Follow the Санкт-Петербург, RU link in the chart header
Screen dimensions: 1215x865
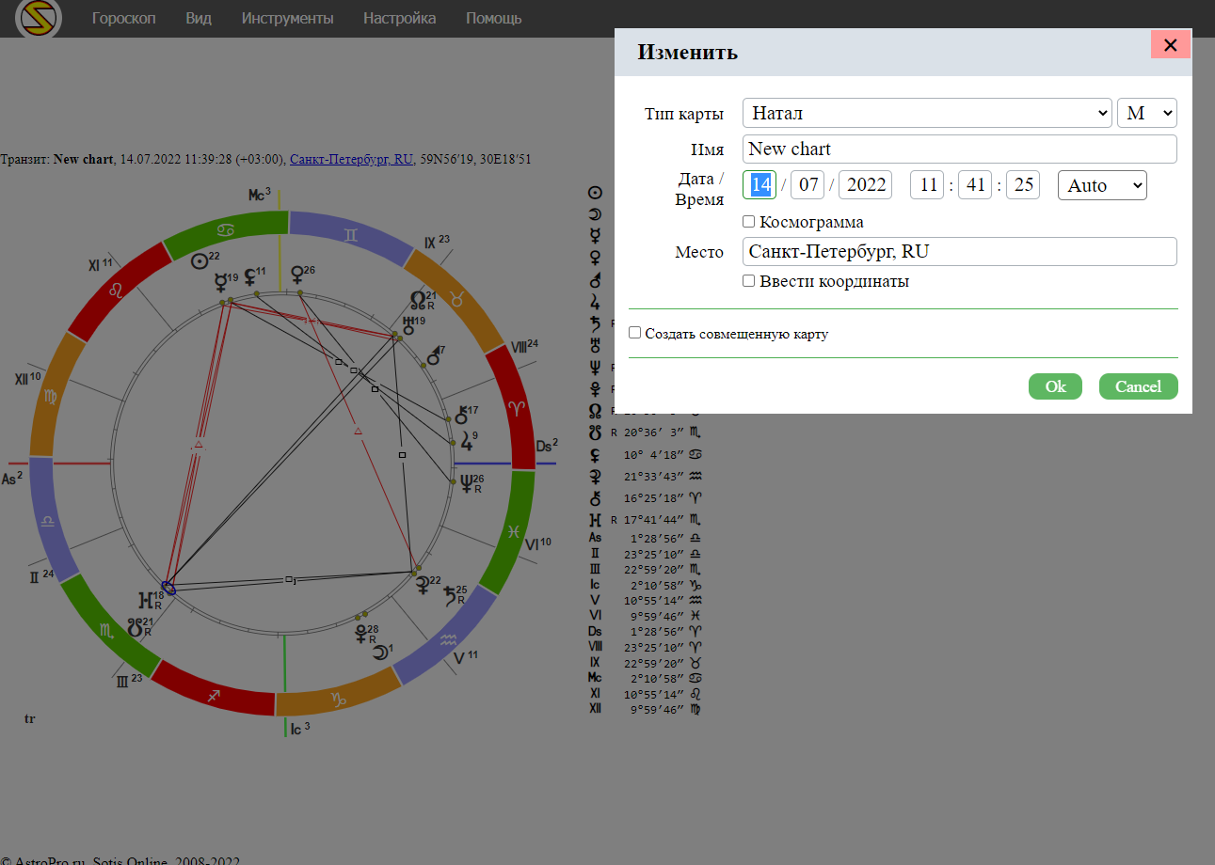pos(351,160)
